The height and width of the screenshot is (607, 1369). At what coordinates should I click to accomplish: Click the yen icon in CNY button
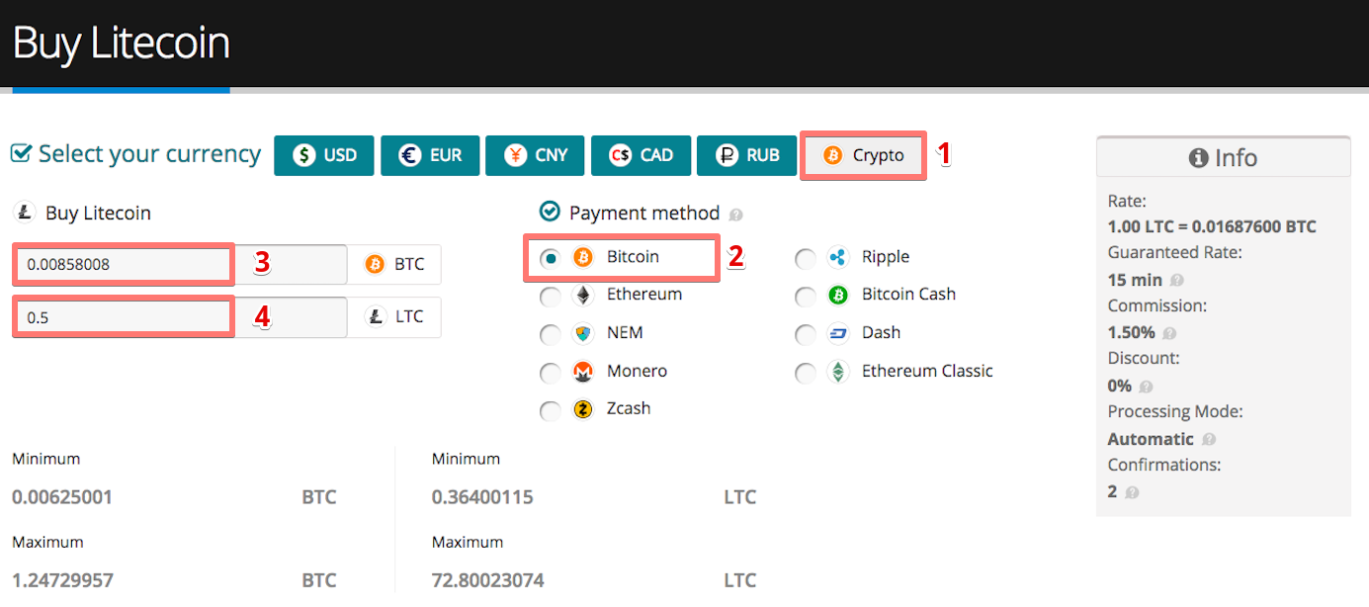(515, 155)
